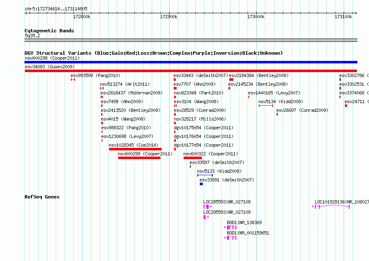The width and height of the screenshot is (369, 261).
Task: Open the nsv600298 (Cooper2011) label
Action: point(52,58)
